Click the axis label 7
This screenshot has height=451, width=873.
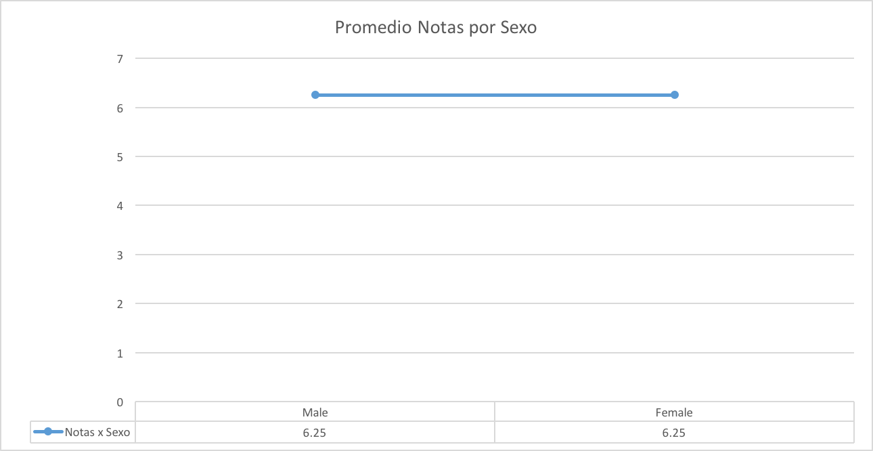coord(120,58)
